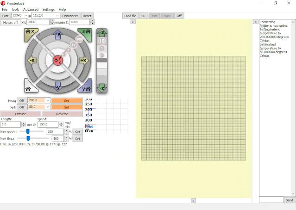The height and width of the screenshot is (210, 296).
Task: Click the Load file button
Action: tap(130, 16)
